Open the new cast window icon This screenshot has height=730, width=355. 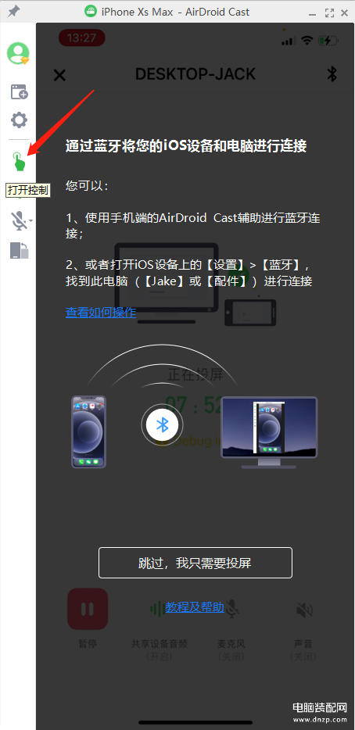pyautogui.click(x=19, y=91)
